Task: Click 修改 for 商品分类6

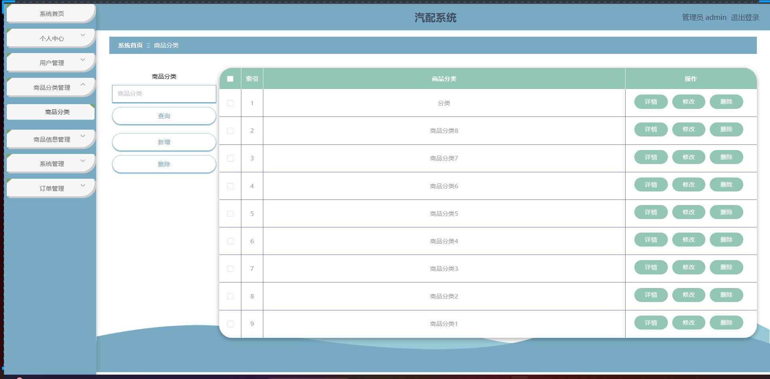Action: click(x=689, y=185)
